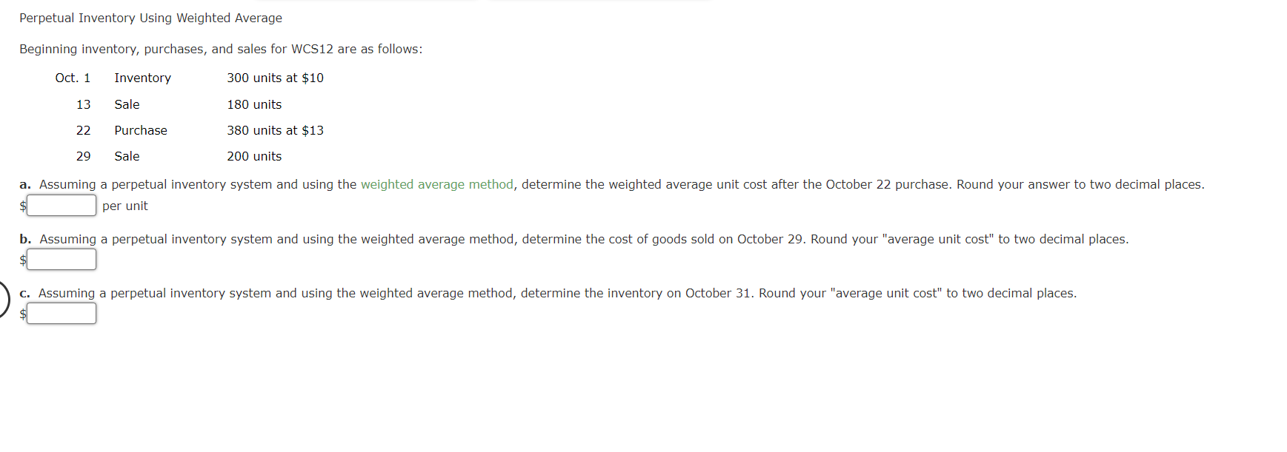Viewport: 1287px width, 452px height.
Task: Click the answer box below question b
Action: [x=61, y=259]
